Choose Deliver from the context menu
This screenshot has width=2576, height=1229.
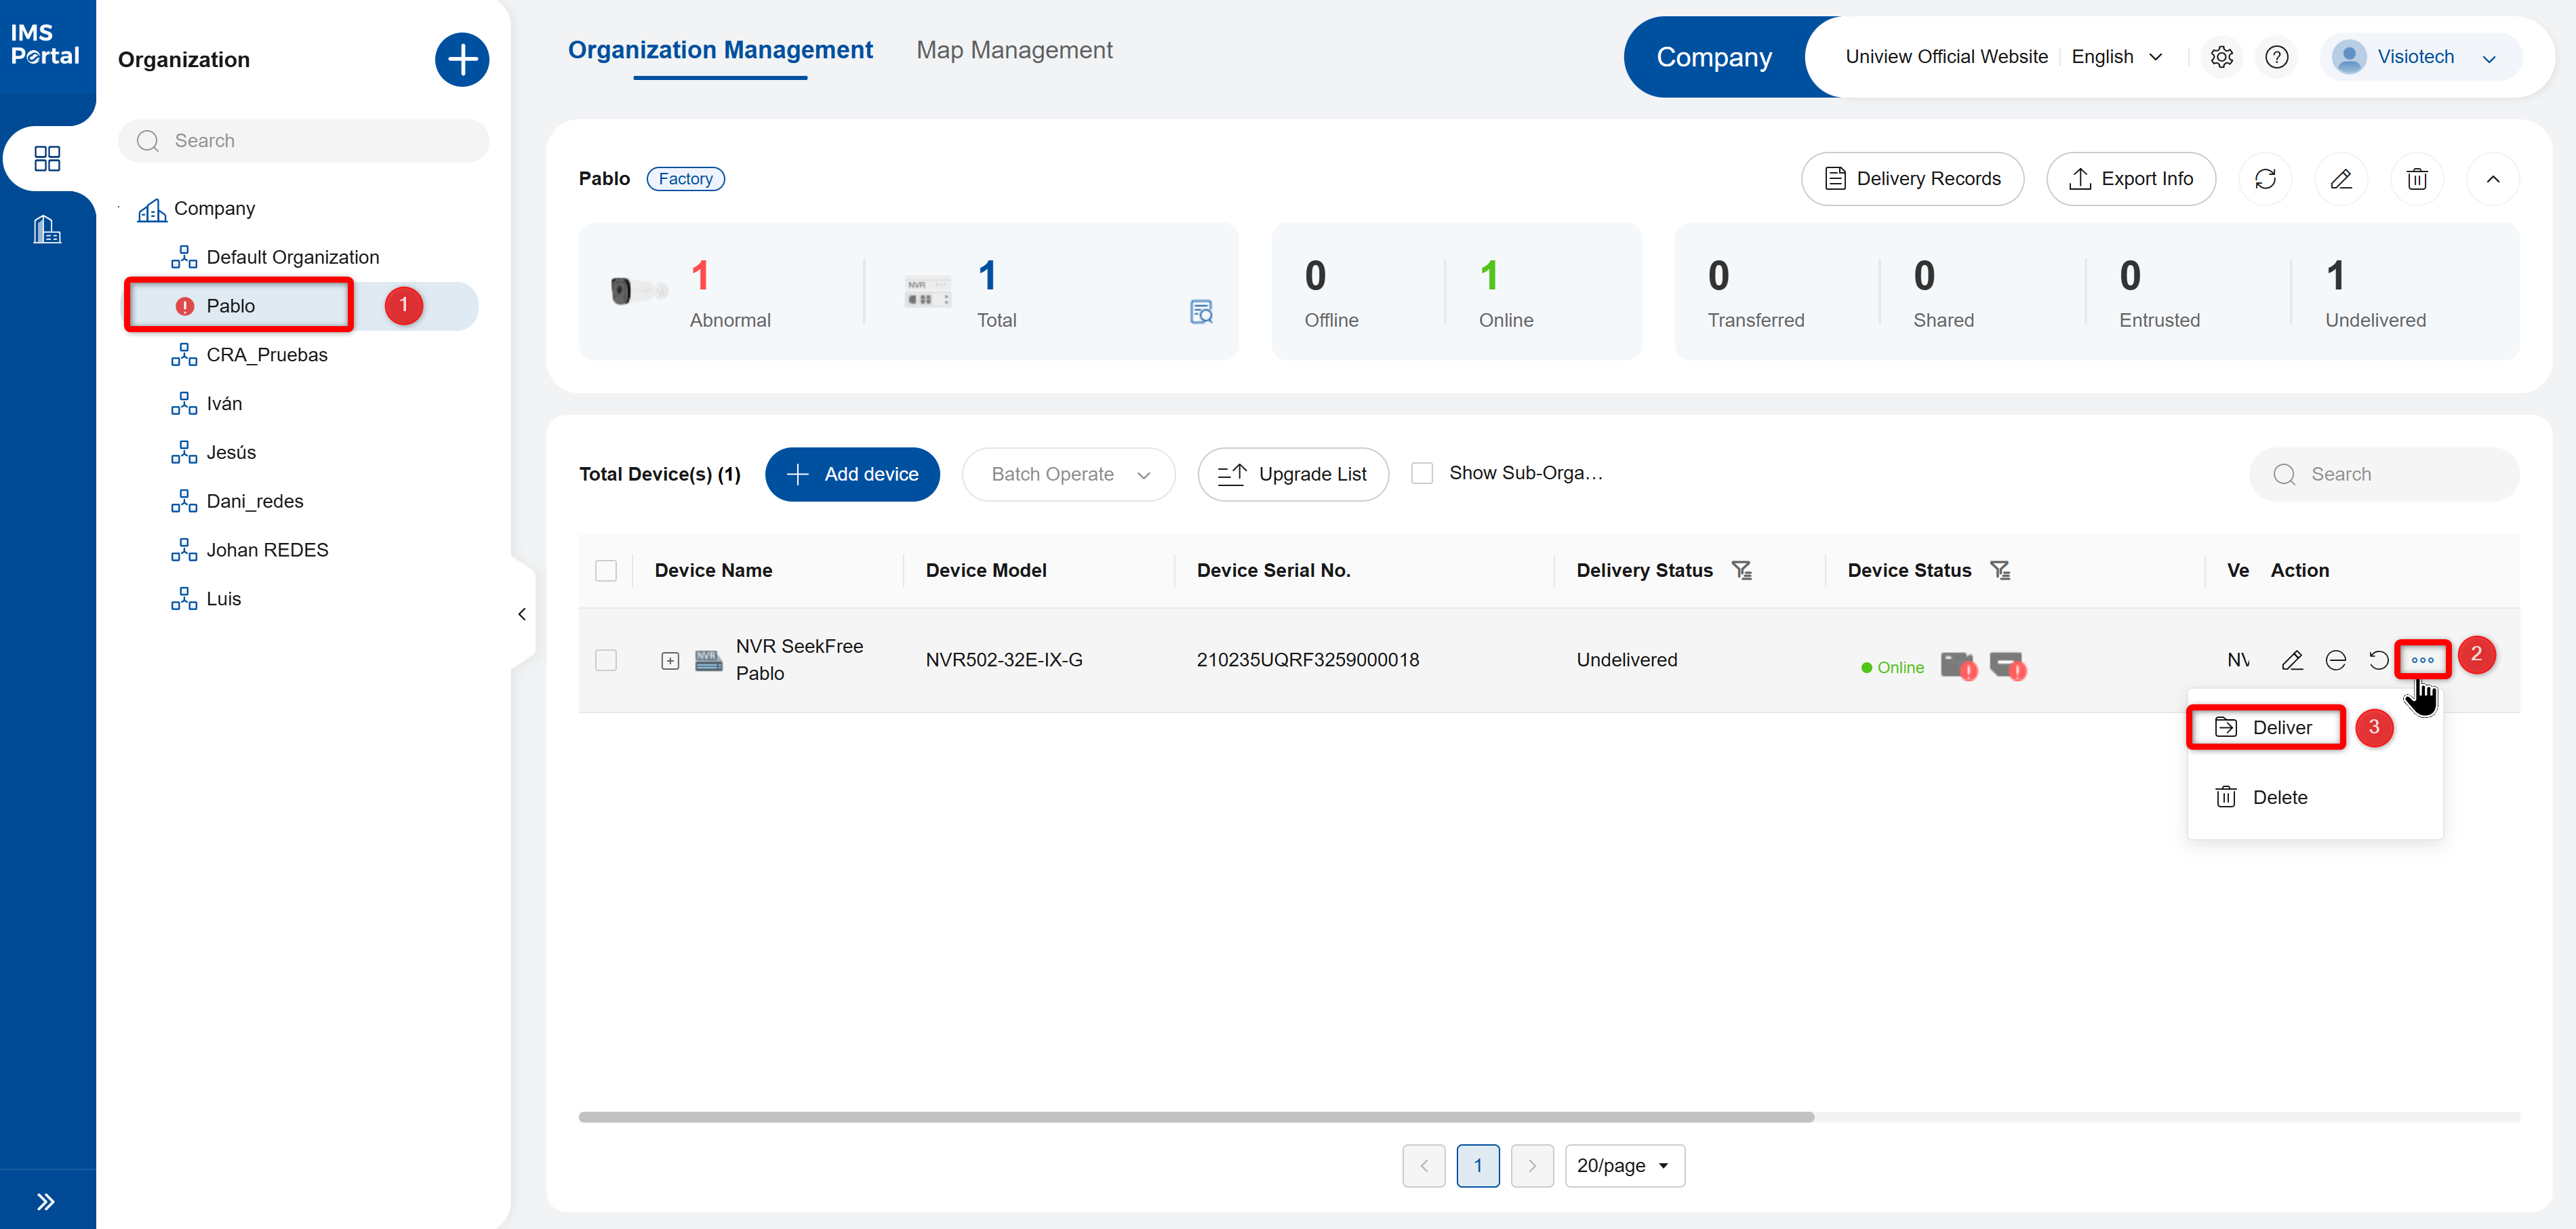[x=2265, y=727]
